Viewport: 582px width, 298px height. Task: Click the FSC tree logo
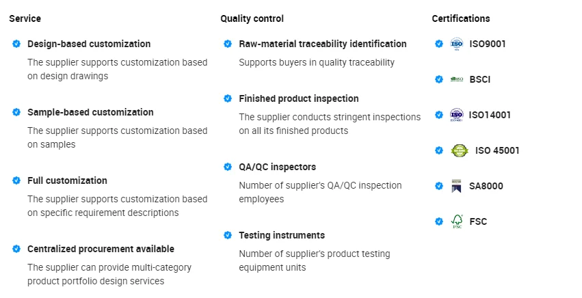(x=457, y=221)
